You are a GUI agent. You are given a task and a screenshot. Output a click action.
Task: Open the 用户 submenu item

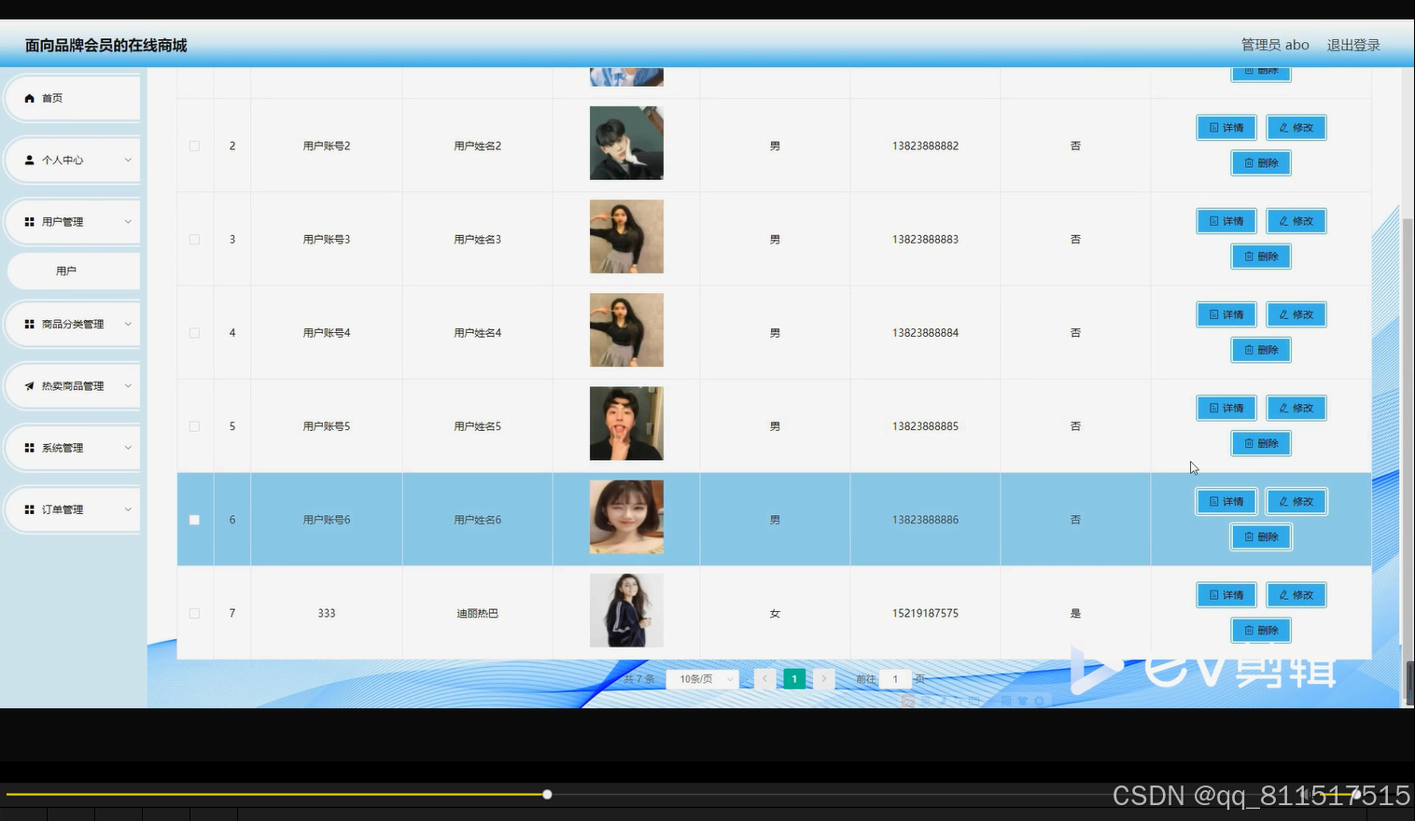tap(74, 271)
